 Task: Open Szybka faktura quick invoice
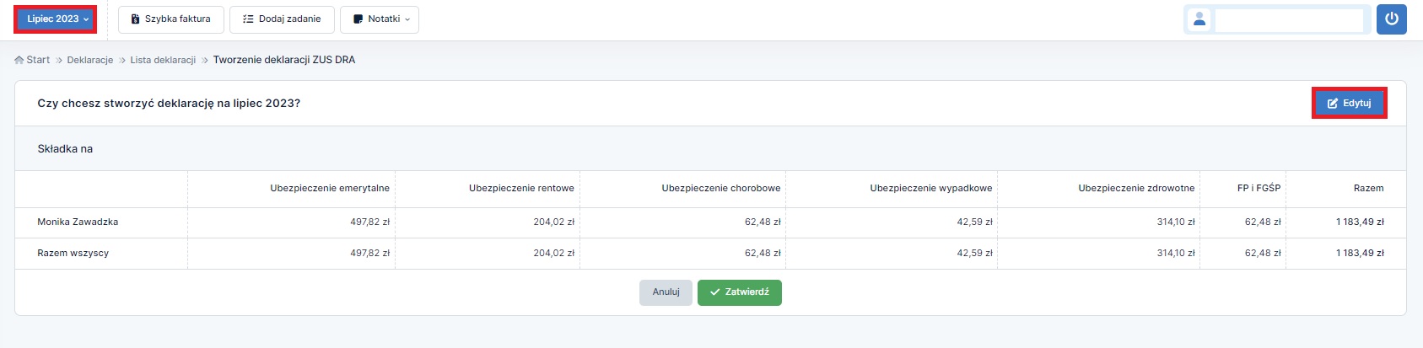[x=170, y=19]
